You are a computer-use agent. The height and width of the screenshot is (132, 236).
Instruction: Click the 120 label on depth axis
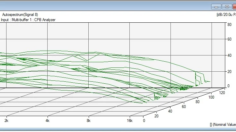222,93
